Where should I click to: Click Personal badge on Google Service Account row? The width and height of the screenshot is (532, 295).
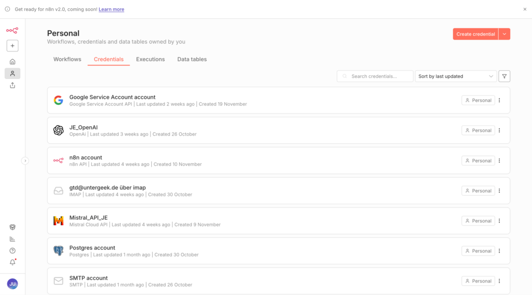click(x=478, y=100)
